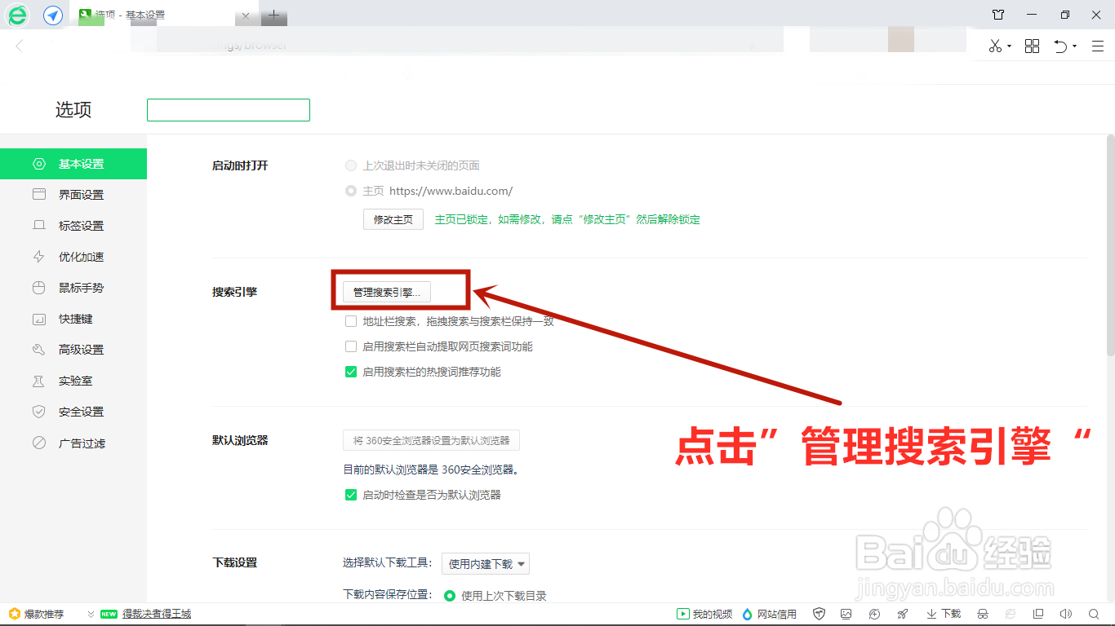Disable 启用搜索栏的热搜词推荐功能
This screenshot has height=626, width=1115.
(350, 371)
